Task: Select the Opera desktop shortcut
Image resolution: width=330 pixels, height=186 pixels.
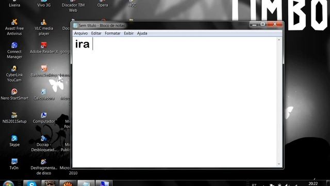Action: coord(103,4)
